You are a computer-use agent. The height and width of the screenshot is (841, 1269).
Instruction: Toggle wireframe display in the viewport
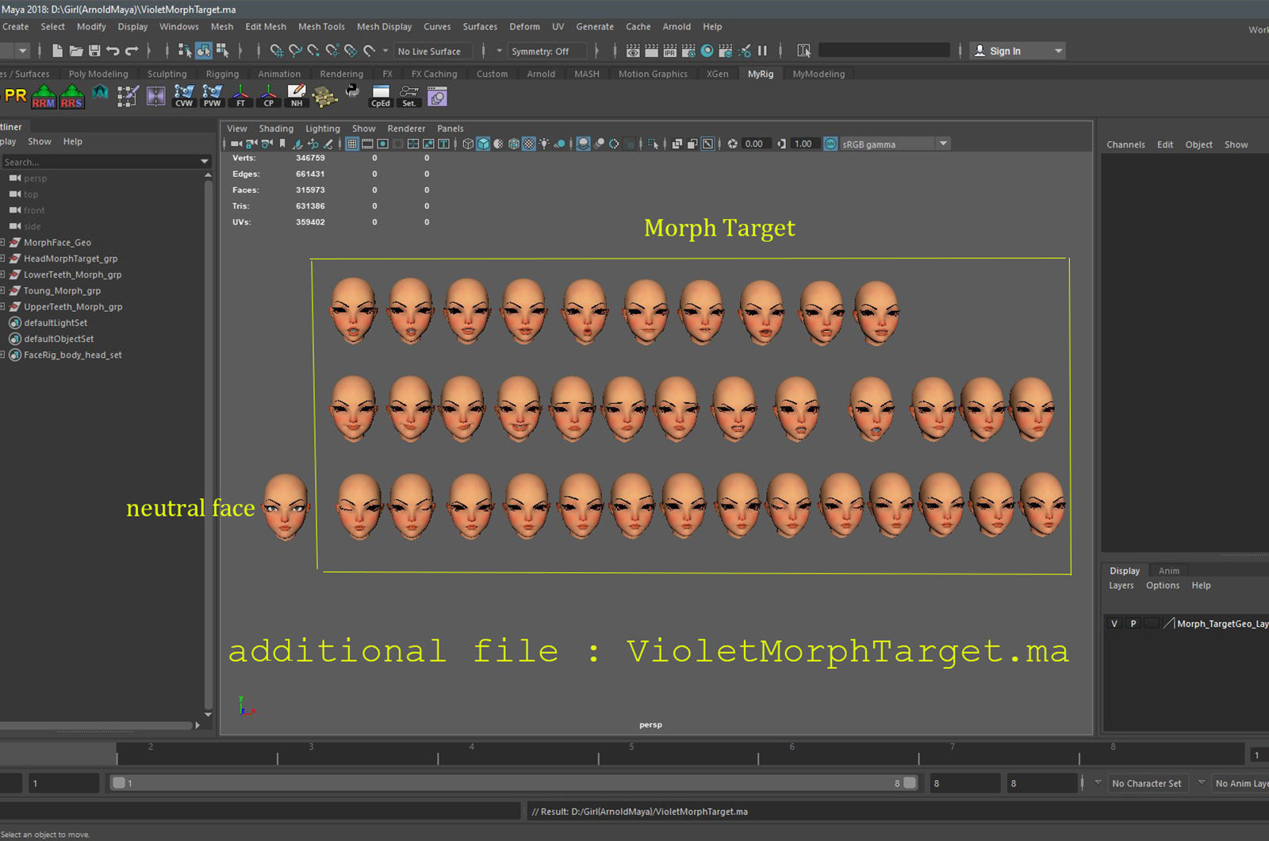coord(468,144)
